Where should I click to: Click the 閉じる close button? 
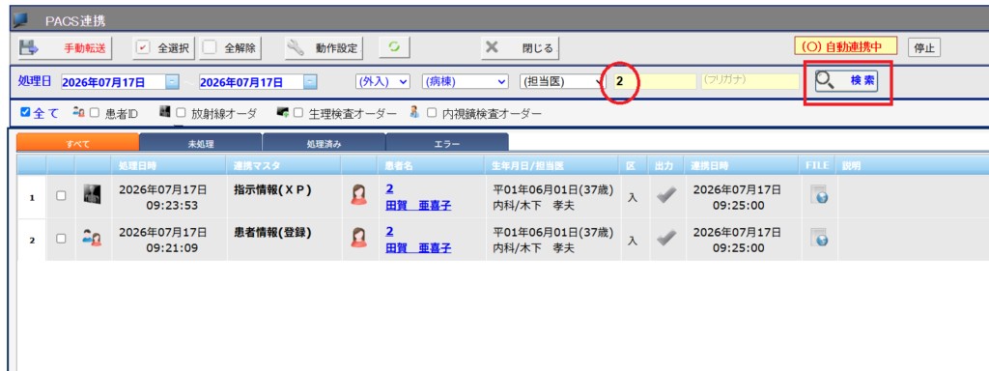pos(521,47)
